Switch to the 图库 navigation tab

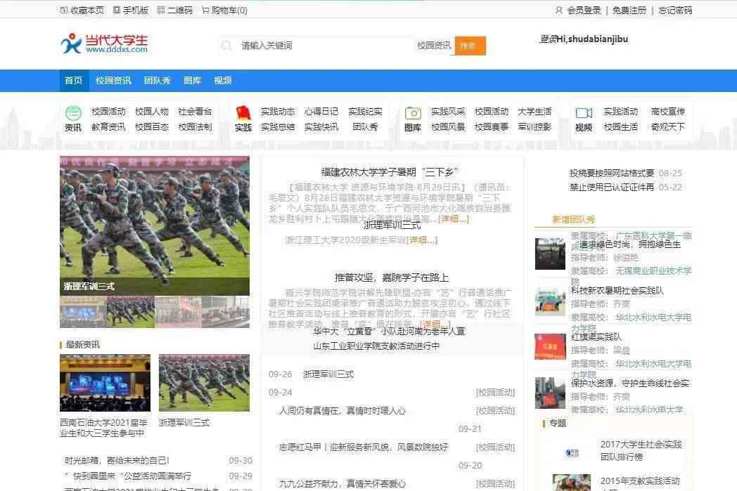tap(192, 81)
